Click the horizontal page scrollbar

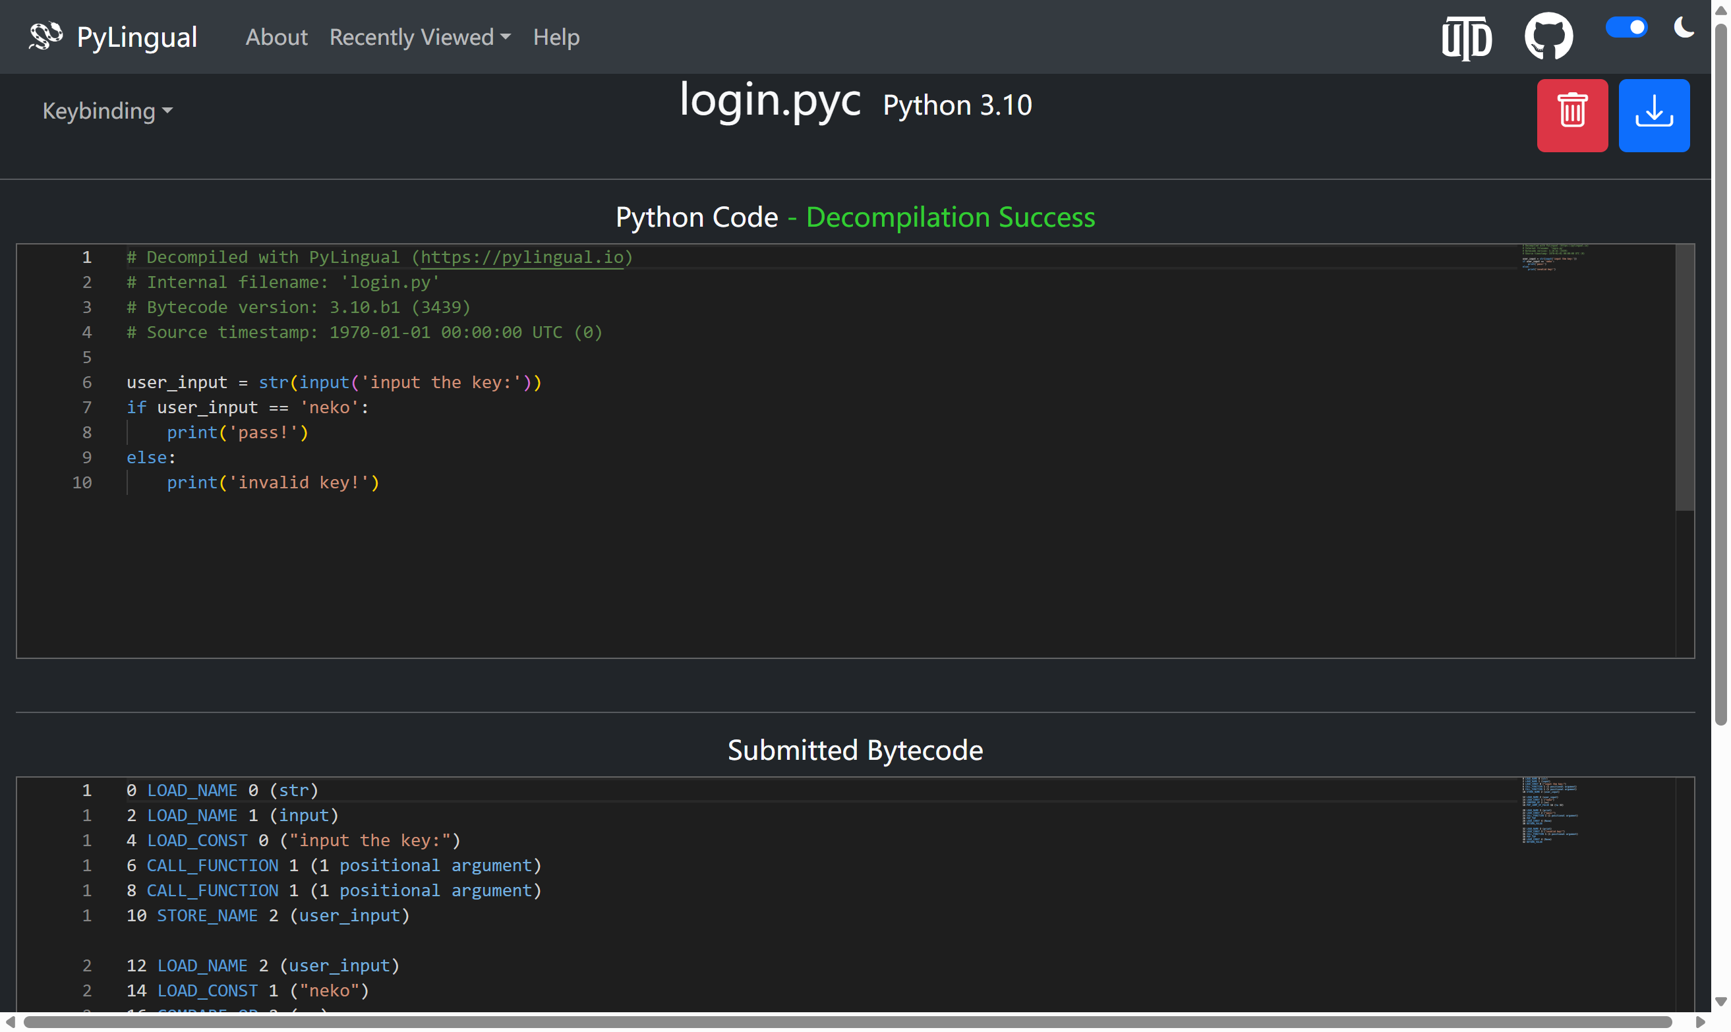point(847,1022)
